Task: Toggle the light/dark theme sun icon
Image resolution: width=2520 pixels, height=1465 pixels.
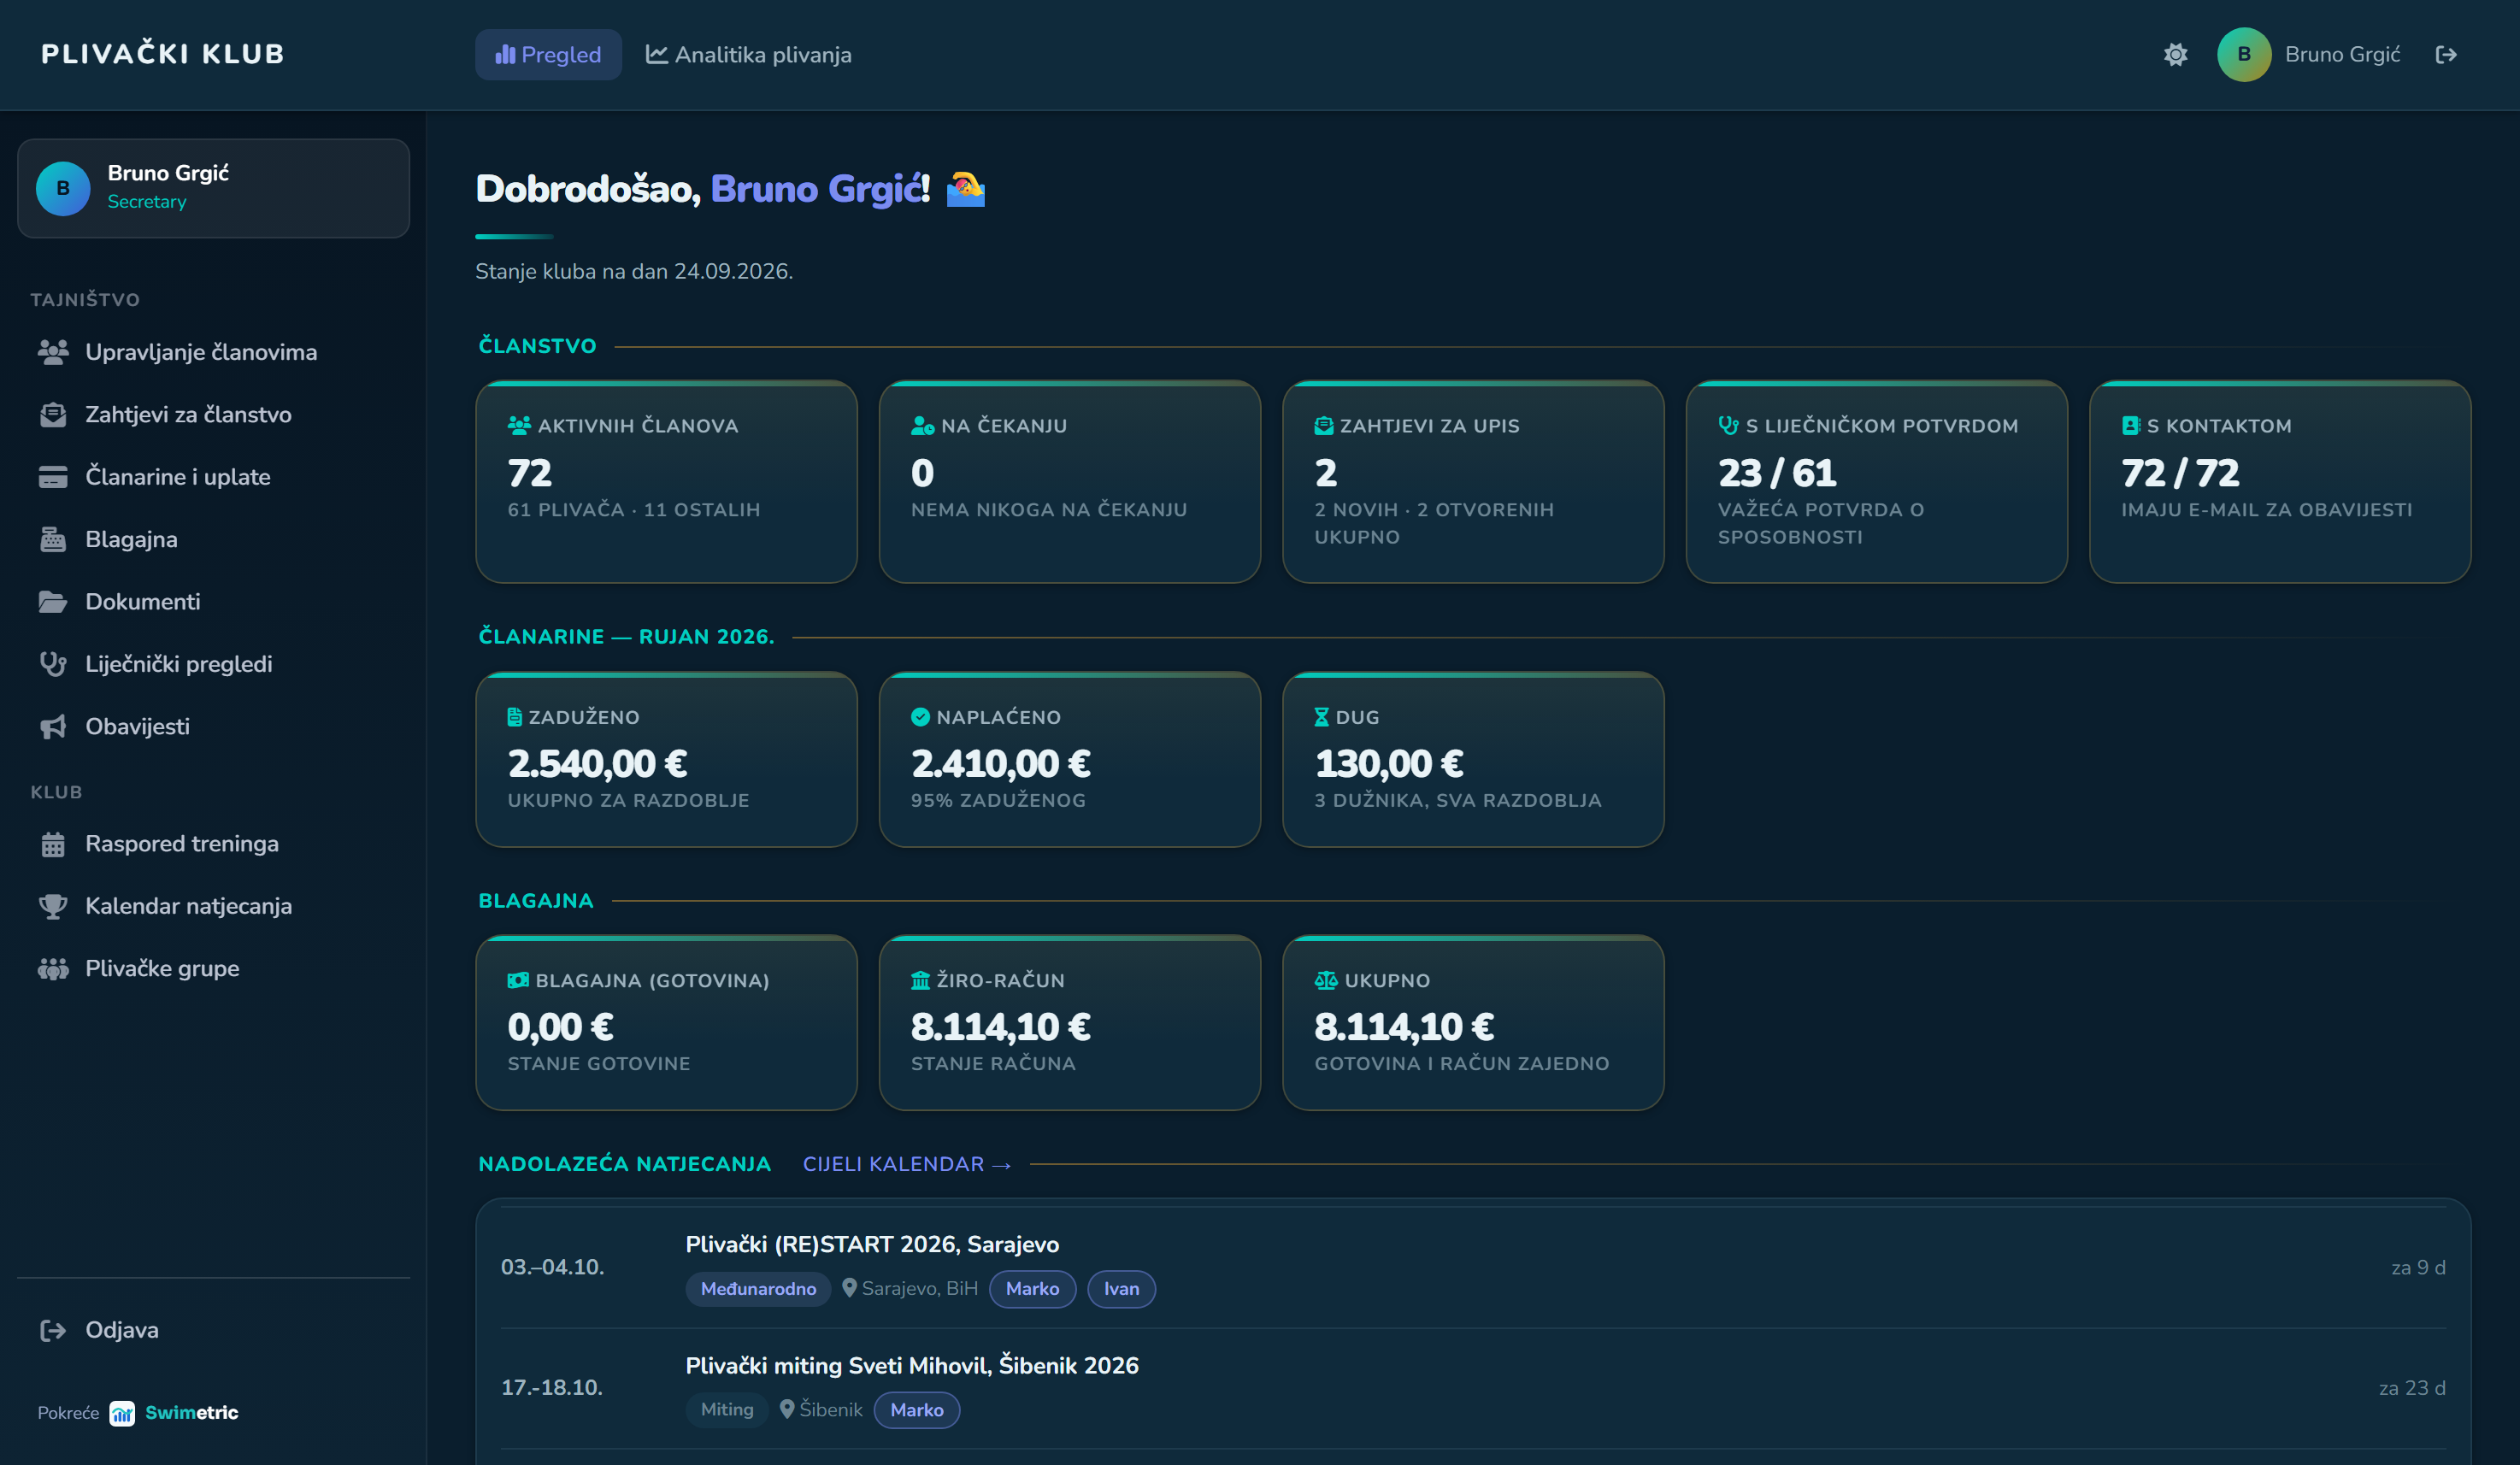Action: (x=2175, y=55)
